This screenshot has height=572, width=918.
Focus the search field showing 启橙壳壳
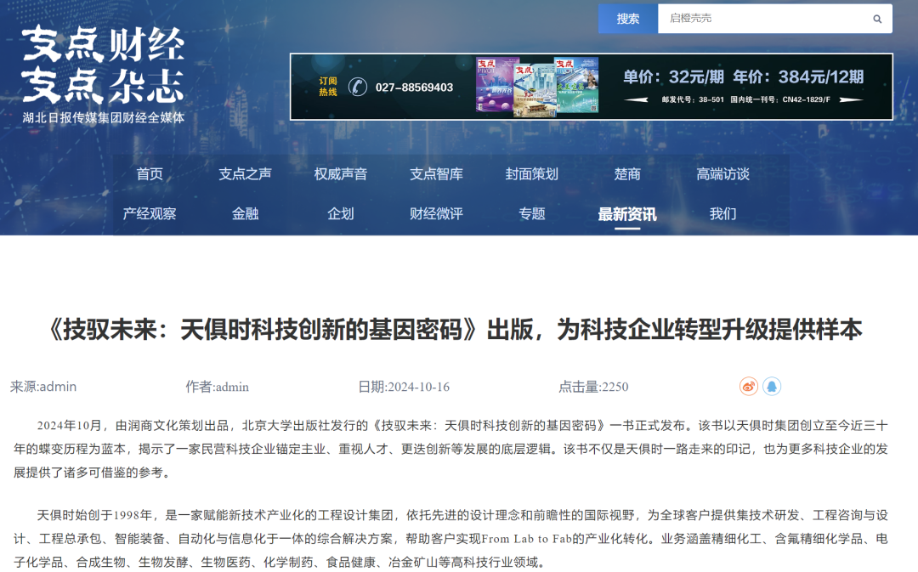point(761,19)
